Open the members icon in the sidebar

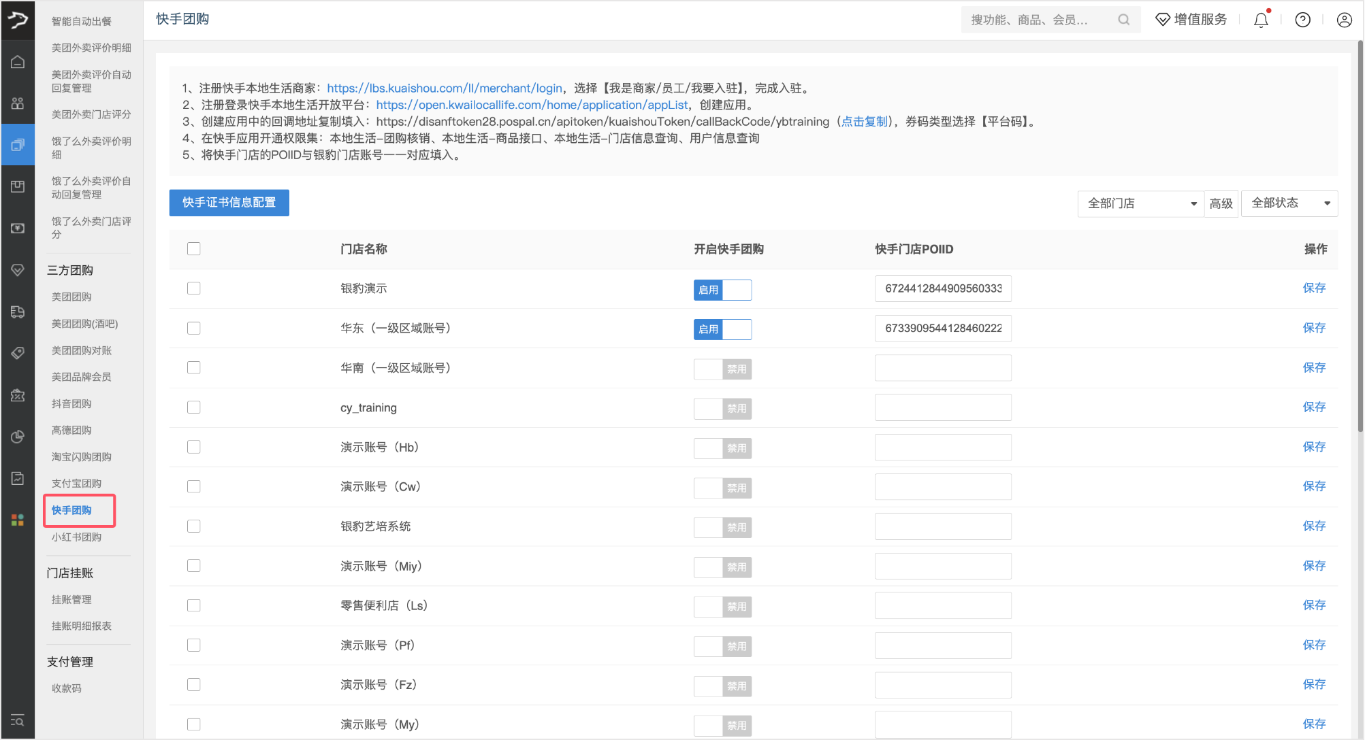[x=18, y=103]
